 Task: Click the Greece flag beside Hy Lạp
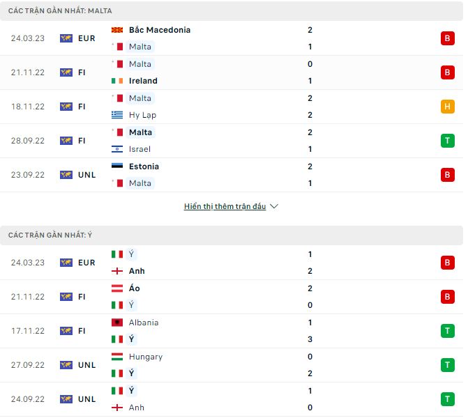(117, 115)
